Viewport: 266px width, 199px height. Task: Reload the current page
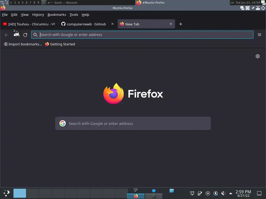click(25, 35)
